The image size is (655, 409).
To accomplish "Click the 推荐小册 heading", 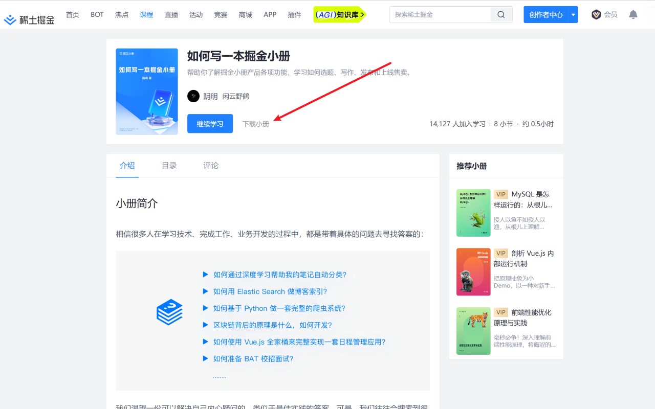I will (472, 166).
